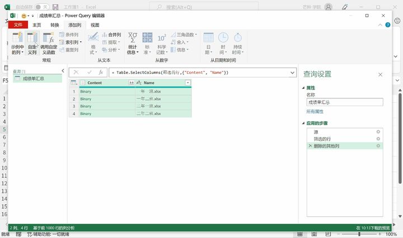Select Add Column (添加列) tab
This screenshot has height=238, width=403.
(x=75, y=25)
